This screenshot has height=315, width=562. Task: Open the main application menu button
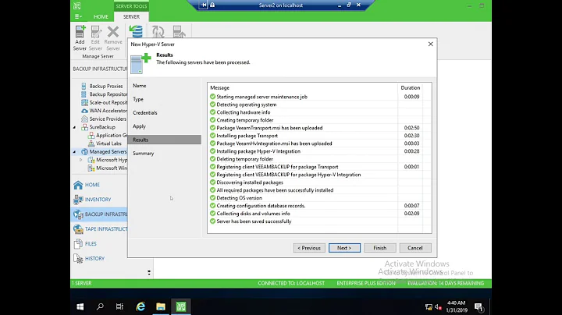(78, 16)
